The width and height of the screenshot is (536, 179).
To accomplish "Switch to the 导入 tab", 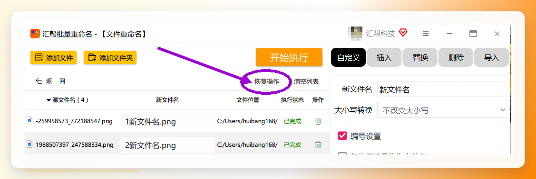I will 492,57.
